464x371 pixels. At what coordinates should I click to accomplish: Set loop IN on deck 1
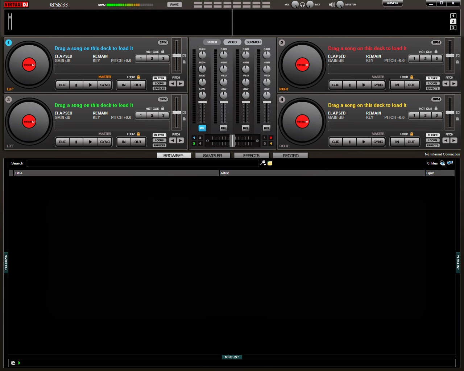pos(124,85)
